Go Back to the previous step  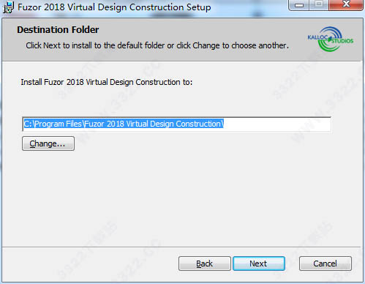[204, 264]
